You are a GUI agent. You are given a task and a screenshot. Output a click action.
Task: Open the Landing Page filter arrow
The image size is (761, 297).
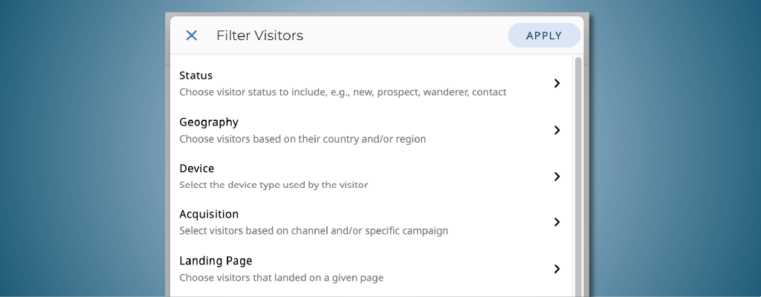coord(557,269)
